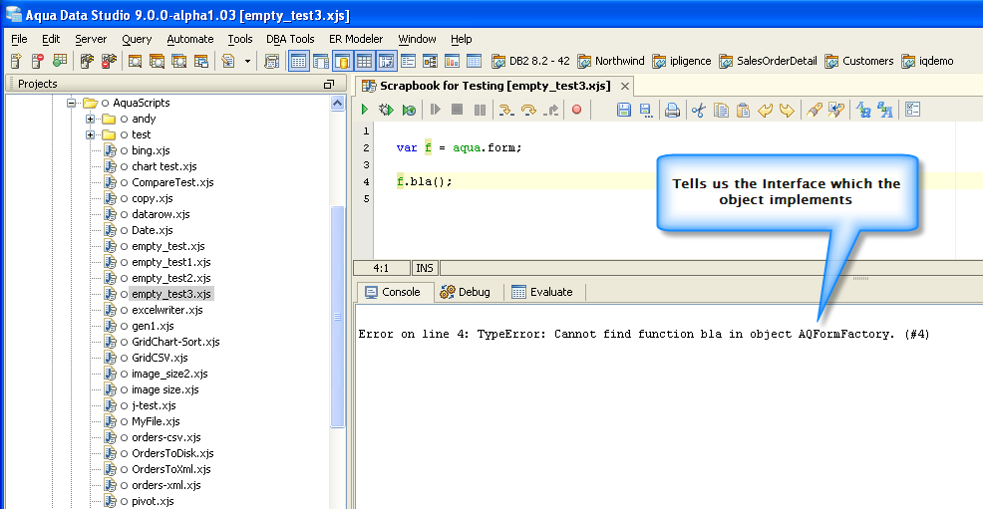Open the Query menu

(137, 39)
